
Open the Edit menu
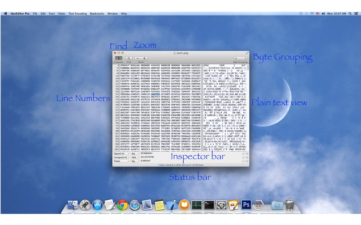pos(43,13)
